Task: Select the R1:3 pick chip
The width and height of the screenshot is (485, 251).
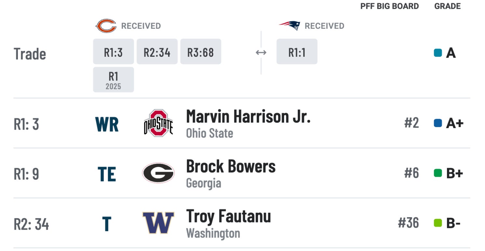Action: pos(113,52)
